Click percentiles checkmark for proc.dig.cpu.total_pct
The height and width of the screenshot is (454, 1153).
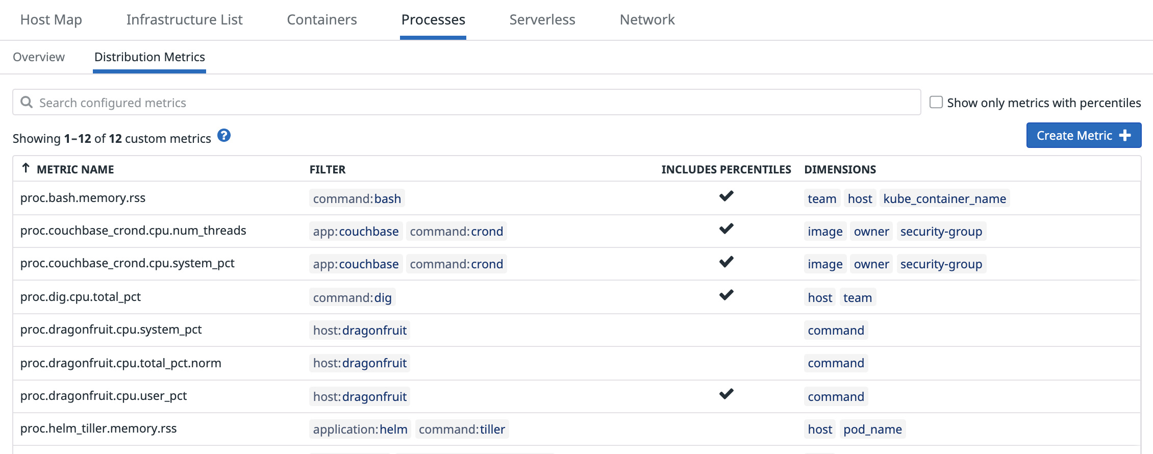point(726,295)
